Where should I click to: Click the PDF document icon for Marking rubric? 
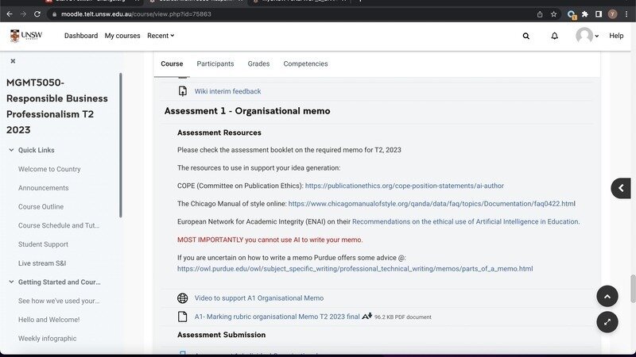[183, 317]
